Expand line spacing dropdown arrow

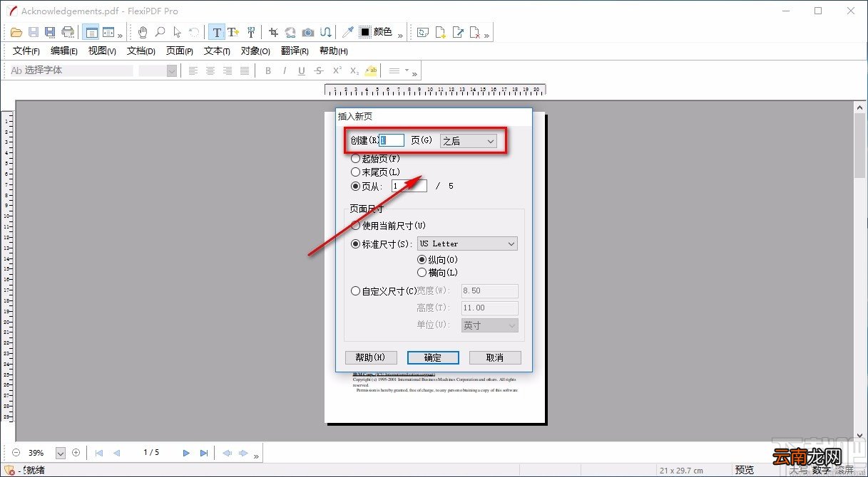coord(407,70)
